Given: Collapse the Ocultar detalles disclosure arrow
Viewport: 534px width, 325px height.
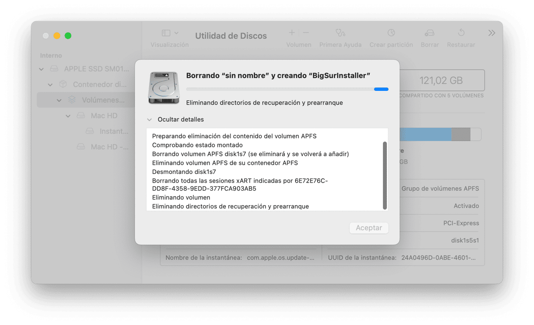Looking at the screenshot, I should 150,119.
